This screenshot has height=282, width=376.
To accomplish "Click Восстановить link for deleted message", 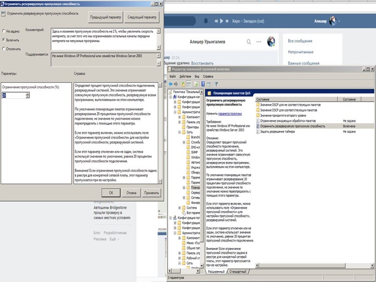I will pos(202,63).
